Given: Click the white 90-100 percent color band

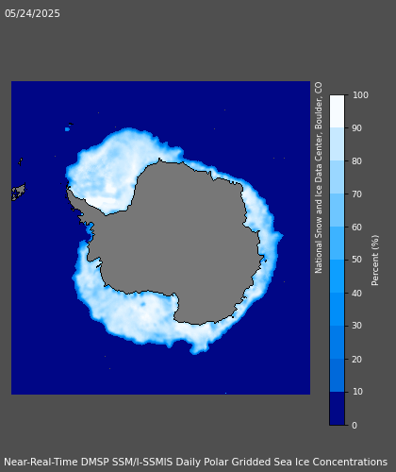Looking at the screenshot, I should pyautogui.click(x=337, y=111).
